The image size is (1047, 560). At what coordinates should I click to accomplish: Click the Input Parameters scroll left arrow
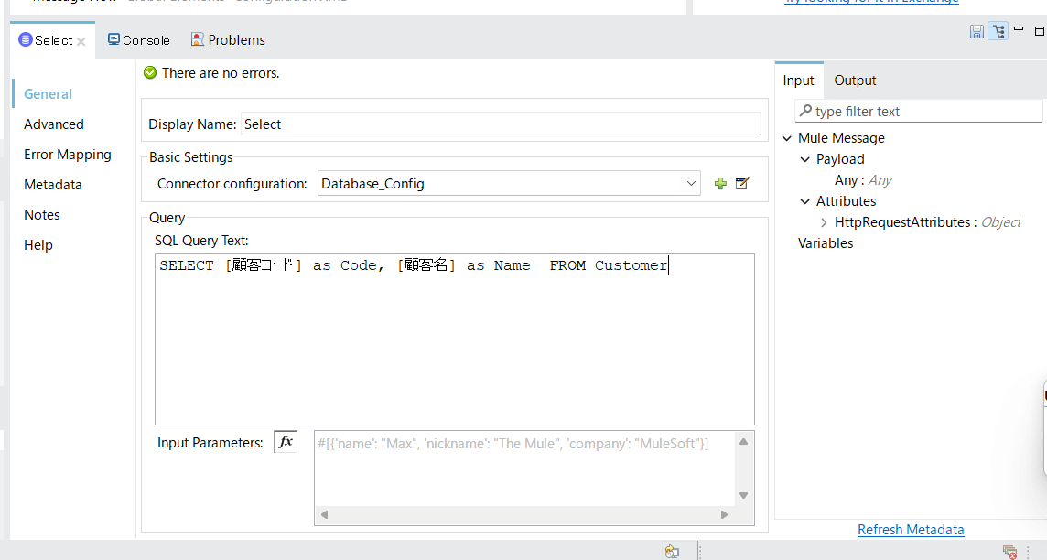(x=325, y=514)
